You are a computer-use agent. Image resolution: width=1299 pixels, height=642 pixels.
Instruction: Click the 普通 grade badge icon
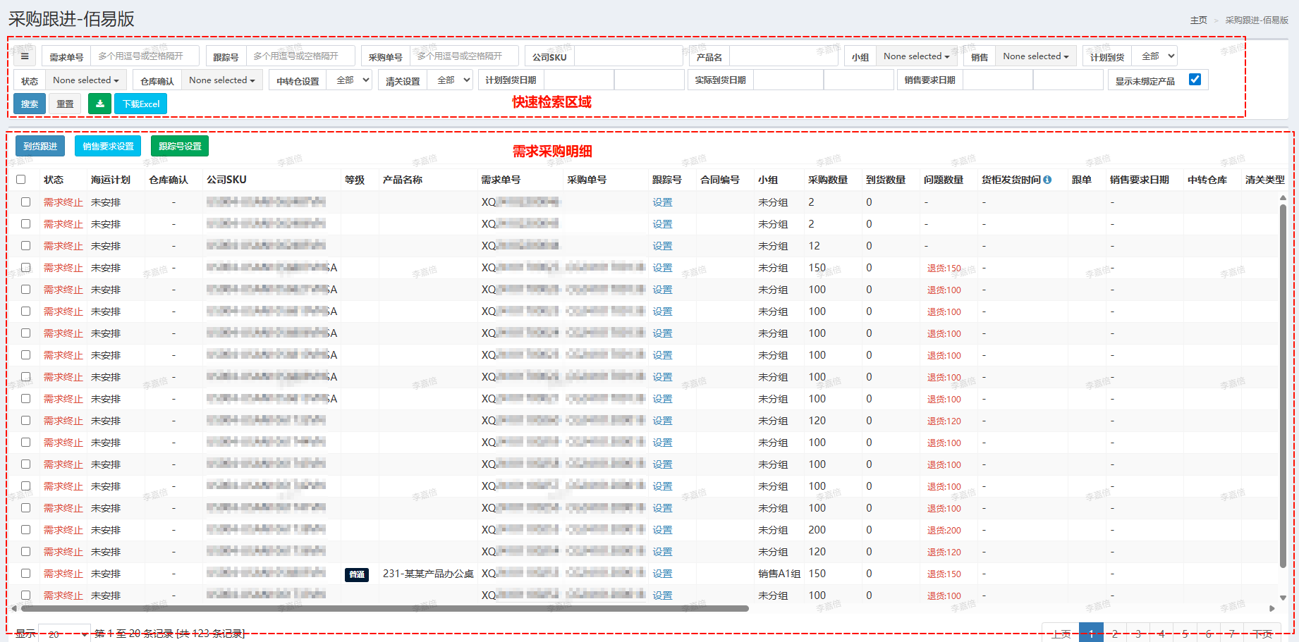coord(357,574)
